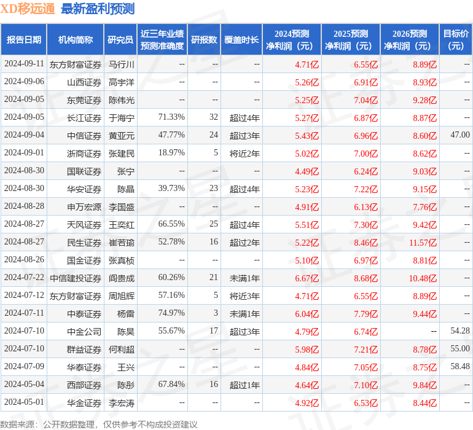The height and width of the screenshot is (430, 473).
Task: Click accuracy value 71.33%
Action: (x=171, y=117)
